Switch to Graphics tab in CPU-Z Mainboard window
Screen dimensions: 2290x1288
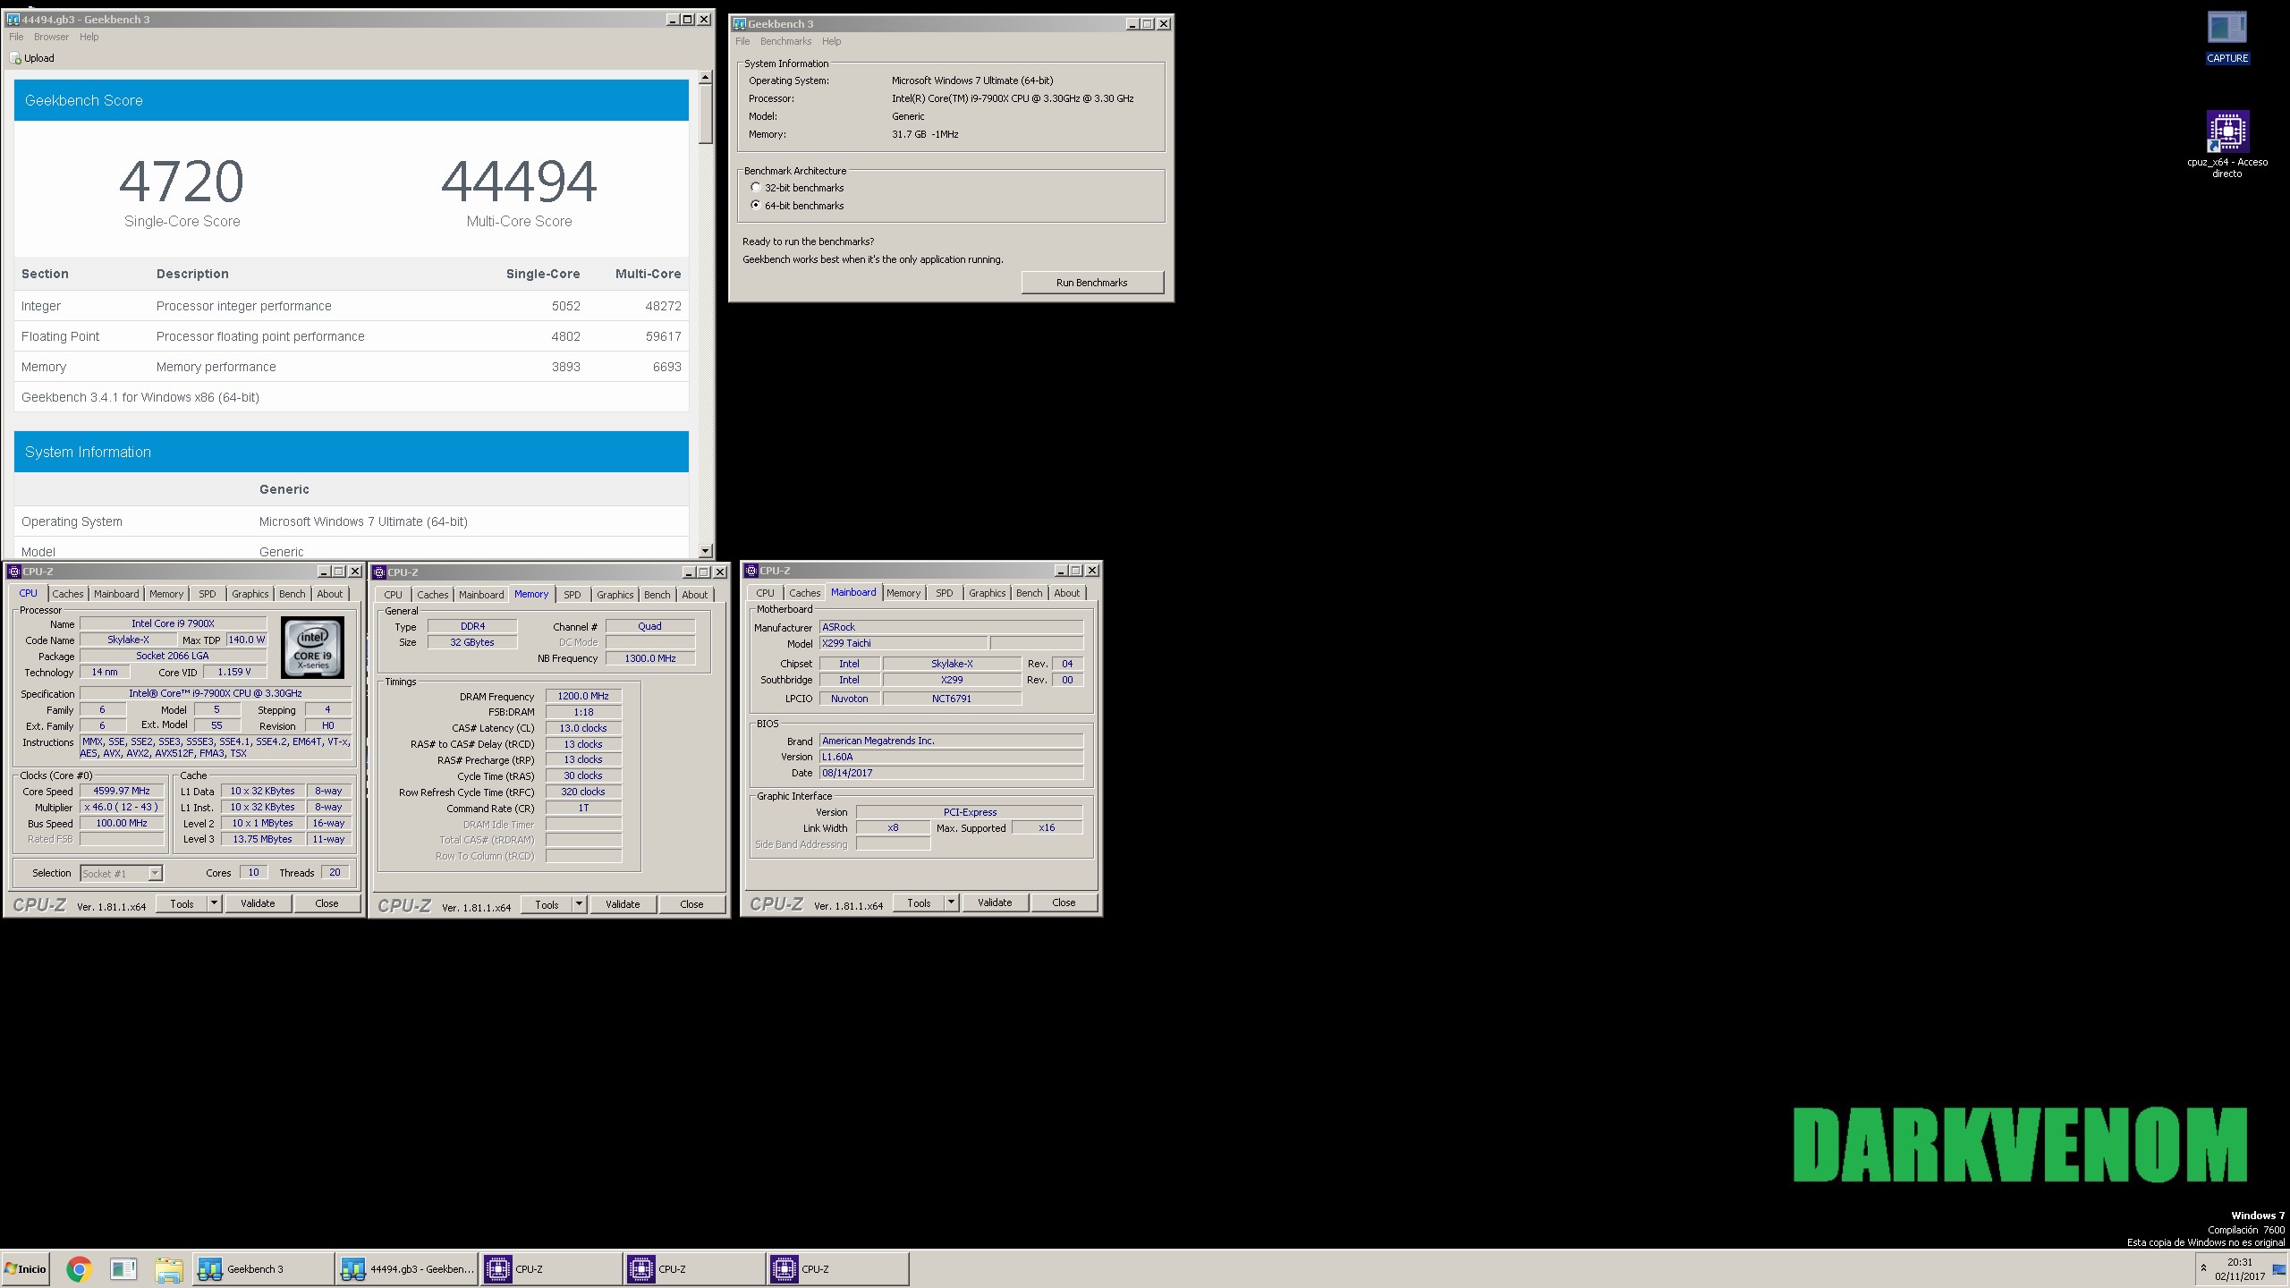(987, 593)
